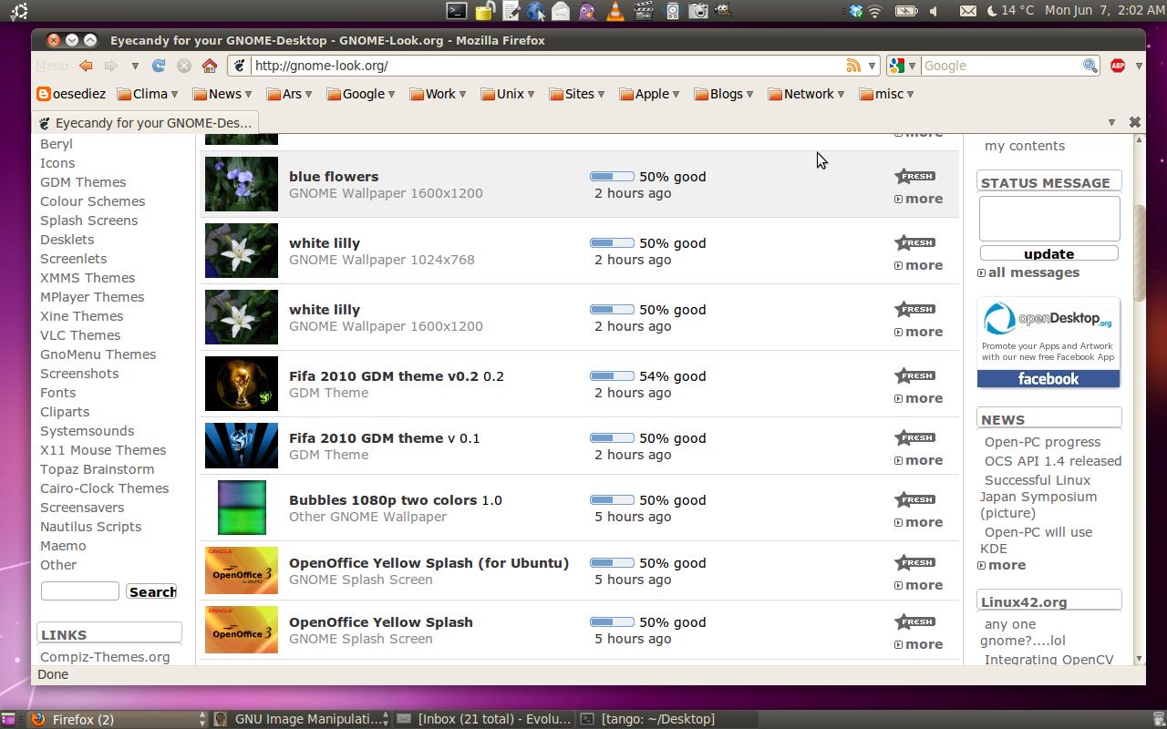The height and width of the screenshot is (729, 1167).
Task: Expand the misc bookmarks folder
Action: (886, 94)
